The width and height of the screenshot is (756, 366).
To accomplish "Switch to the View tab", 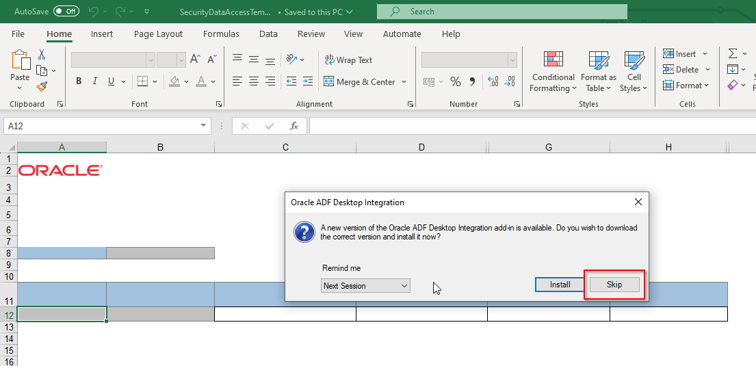I will [353, 34].
